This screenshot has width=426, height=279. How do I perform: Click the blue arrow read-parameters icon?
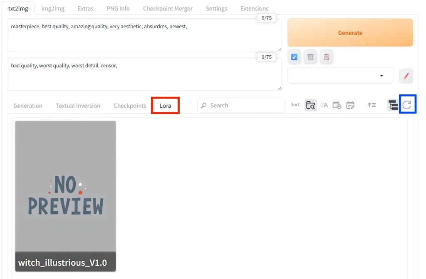[294, 57]
